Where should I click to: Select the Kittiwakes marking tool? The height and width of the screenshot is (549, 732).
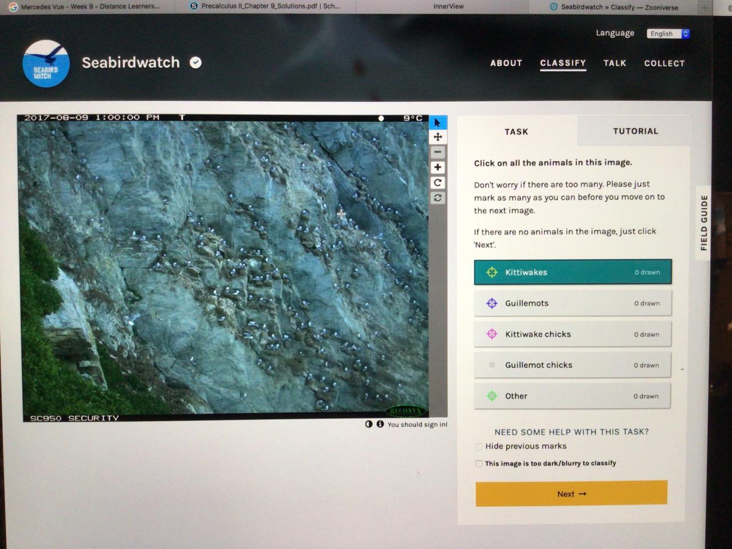pyautogui.click(x=572, y=272)
